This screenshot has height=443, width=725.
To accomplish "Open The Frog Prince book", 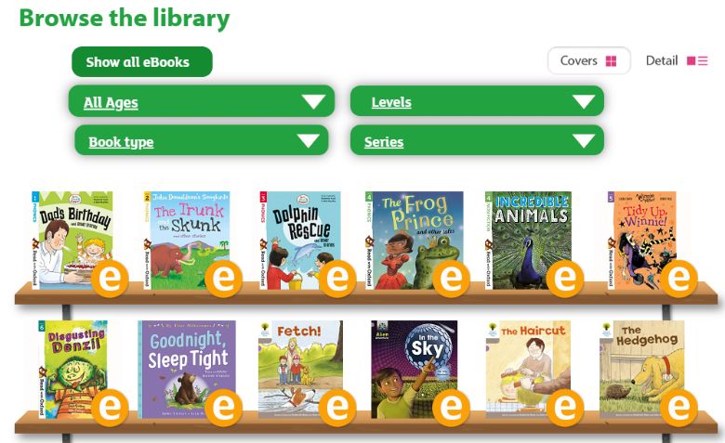I will pyautogui.click(x=414, y=241).
